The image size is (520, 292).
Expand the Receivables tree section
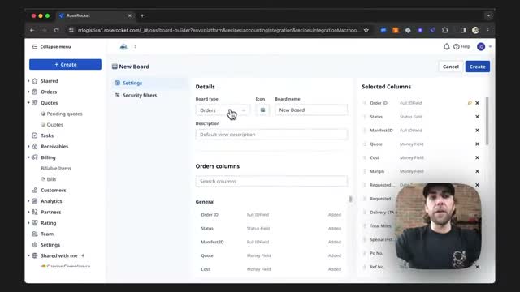click(28, 146)
